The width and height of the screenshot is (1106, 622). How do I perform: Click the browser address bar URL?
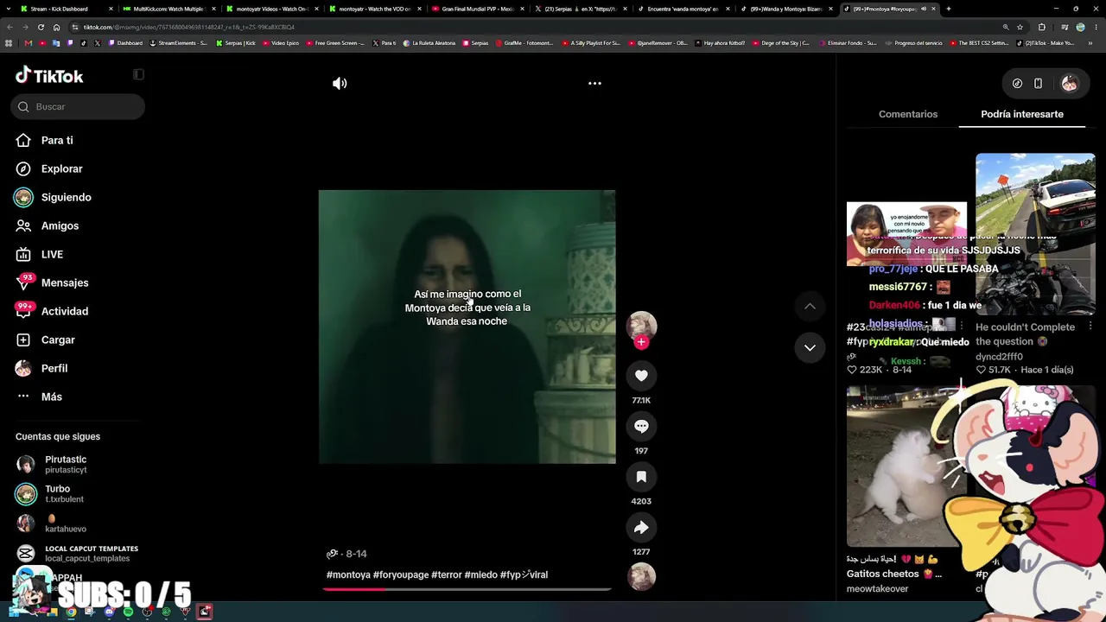click(189, 27)
